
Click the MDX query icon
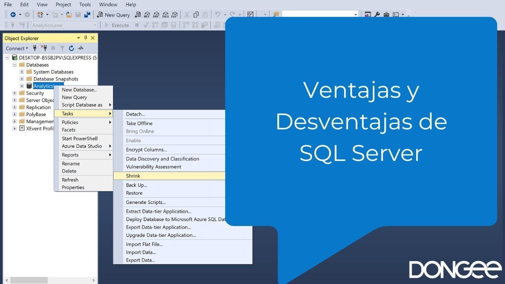(147, 15)
